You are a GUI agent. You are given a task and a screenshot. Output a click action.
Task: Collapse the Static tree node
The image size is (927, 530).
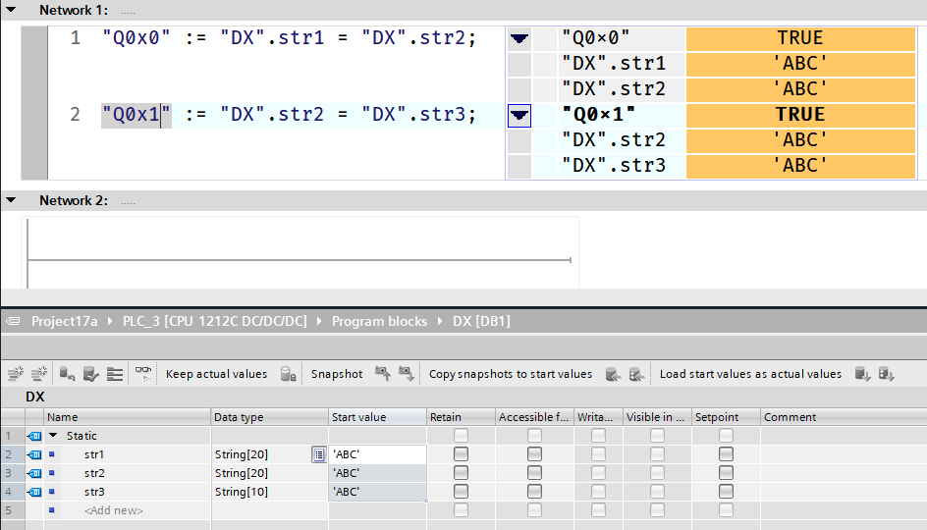tap(54, 436)
